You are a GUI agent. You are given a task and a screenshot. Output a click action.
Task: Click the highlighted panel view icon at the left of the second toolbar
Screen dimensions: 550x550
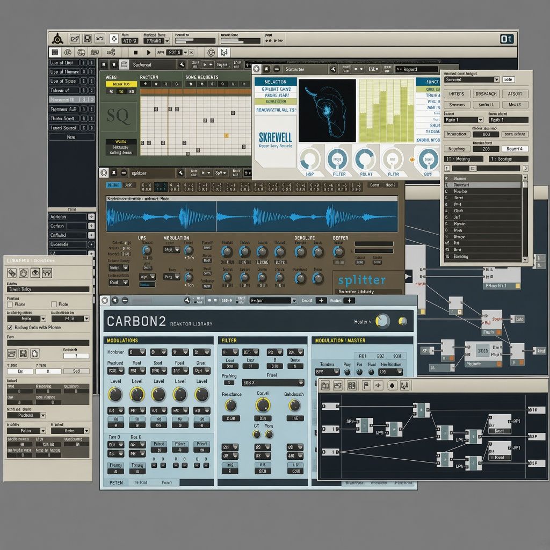coord(55,52)
